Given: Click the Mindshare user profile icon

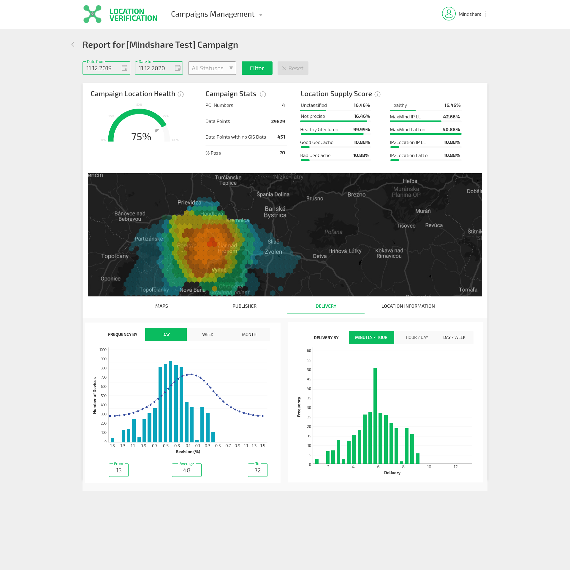Looking at the screenshot, I should tap(448, 14).
